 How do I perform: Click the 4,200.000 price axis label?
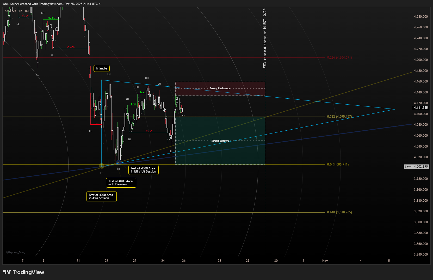(421, 60)
